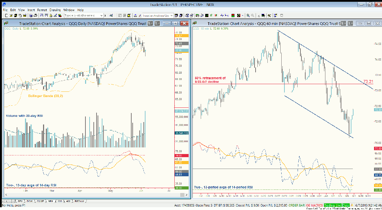Screen dimensions: 382x210
Task: Click the padlock icon in toolbar
Action: click(x=51, y=16)
